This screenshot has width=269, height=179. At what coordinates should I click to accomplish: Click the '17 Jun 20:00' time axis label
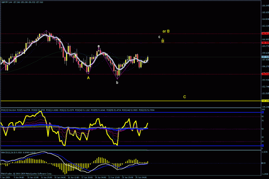pos(87,177)
